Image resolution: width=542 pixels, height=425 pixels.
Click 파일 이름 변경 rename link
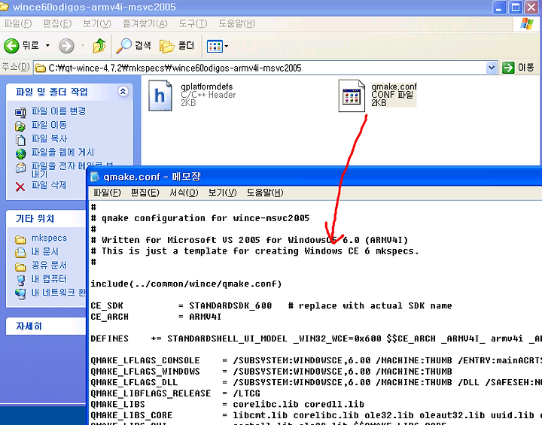coord(59,111)
